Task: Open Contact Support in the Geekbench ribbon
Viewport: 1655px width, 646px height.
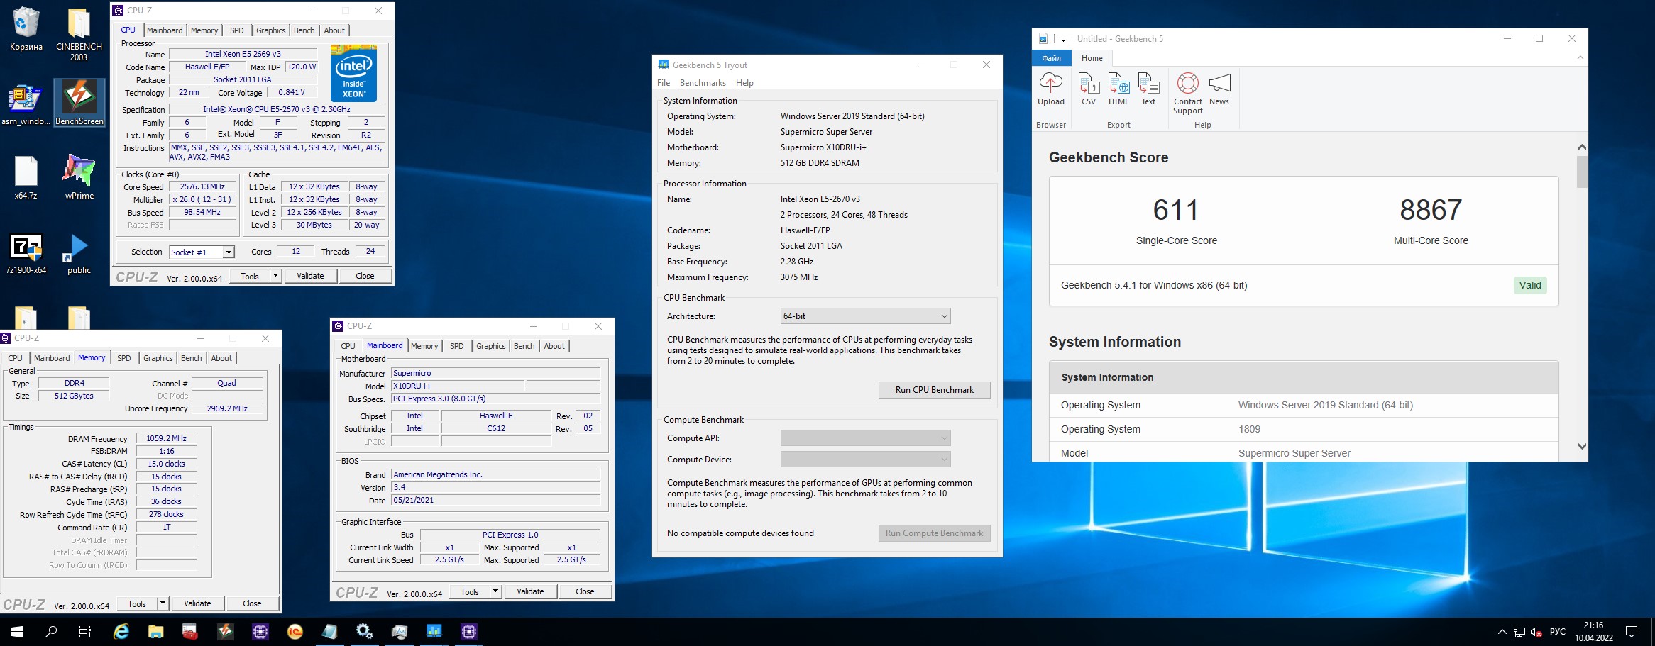Action: 1188,93
